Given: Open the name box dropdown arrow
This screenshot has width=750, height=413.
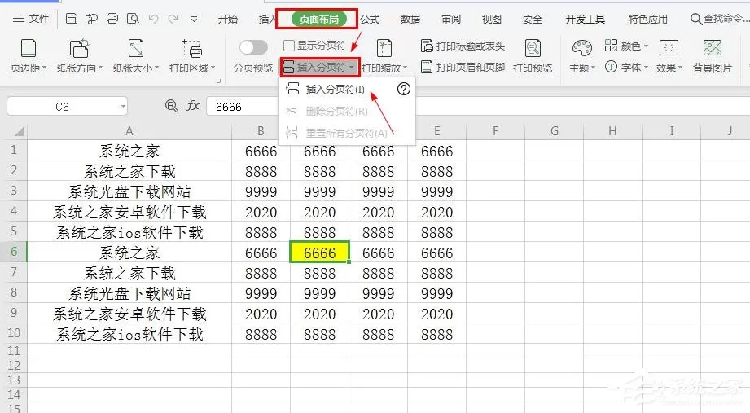Looking at the screenshot, I should click(x=124, y=106).
